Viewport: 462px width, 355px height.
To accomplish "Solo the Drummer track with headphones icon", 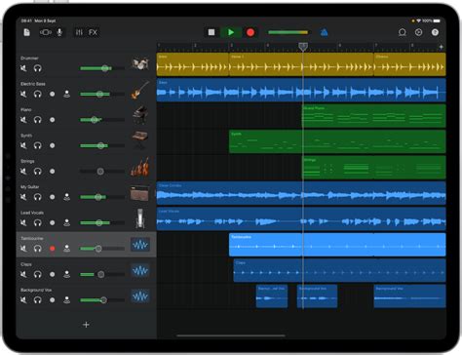I will pos(38,68).
